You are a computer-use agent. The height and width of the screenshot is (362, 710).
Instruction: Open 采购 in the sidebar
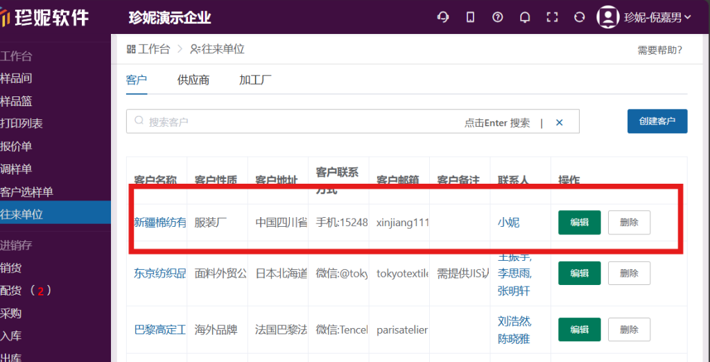click(11, 313)
